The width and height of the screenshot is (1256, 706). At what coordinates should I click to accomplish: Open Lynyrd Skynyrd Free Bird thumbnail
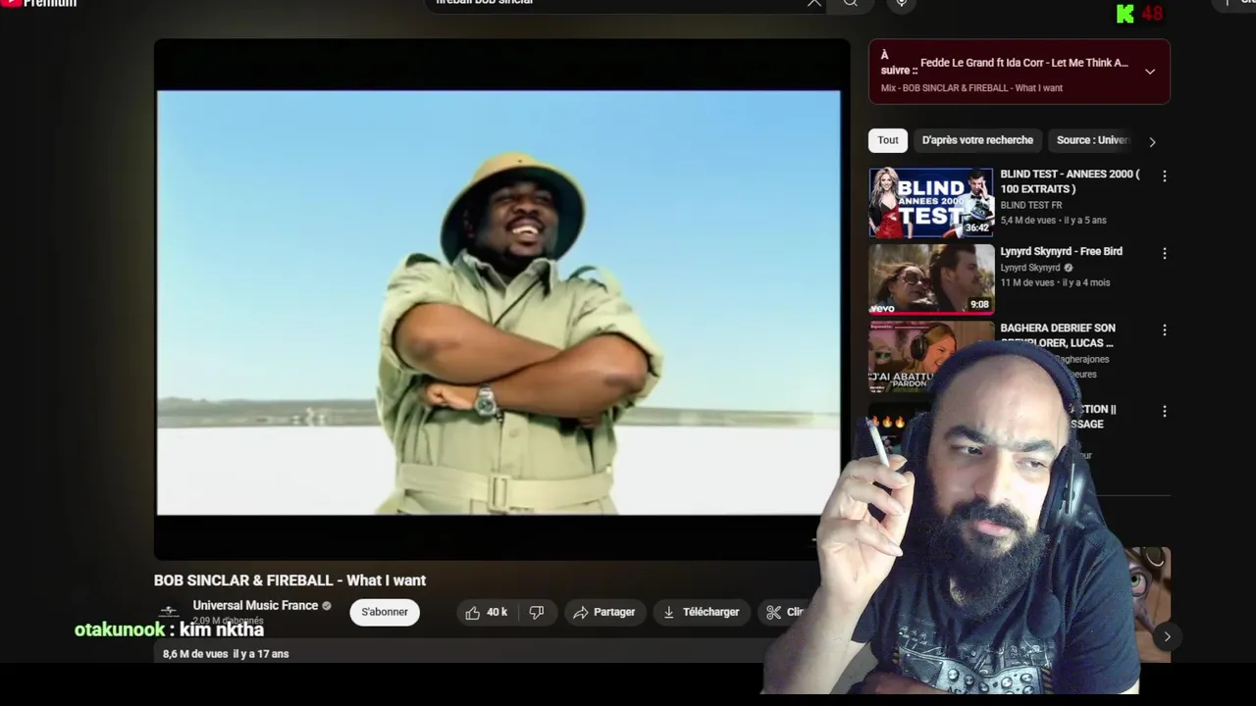tap(931, 279)
